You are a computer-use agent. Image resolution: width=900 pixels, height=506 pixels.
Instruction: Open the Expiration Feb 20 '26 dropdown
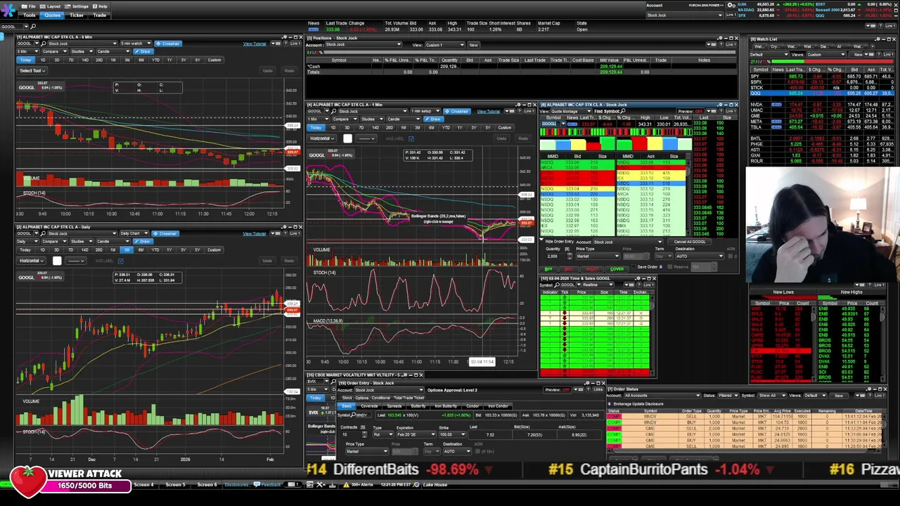coord(416,435)
